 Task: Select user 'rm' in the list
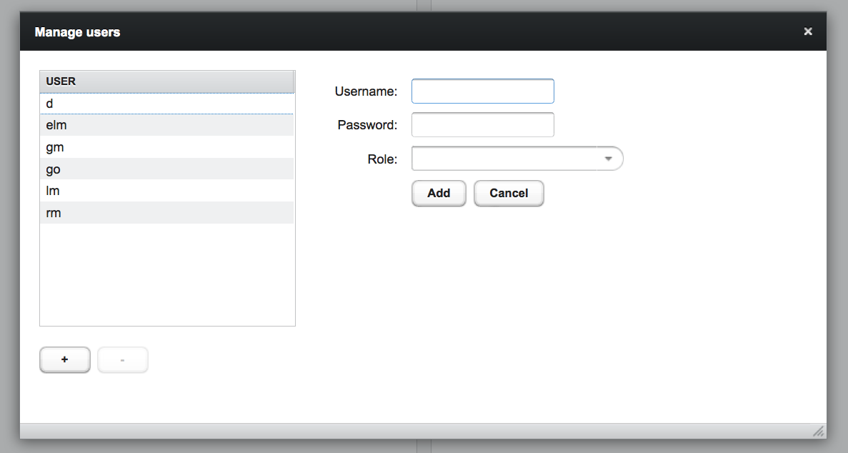[166, 213]
